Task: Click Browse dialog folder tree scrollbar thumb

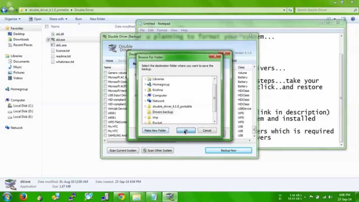Action: [x=215, y=98]
